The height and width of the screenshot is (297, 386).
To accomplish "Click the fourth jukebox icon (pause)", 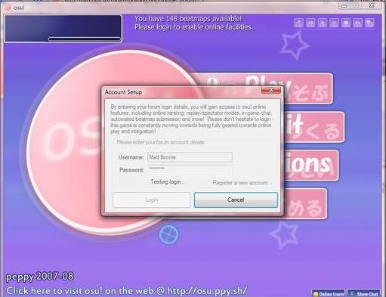I will pos(334,23).
